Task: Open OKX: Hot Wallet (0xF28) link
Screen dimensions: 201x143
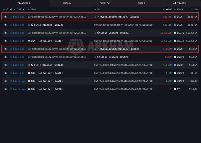Action: tap(47, 89)
